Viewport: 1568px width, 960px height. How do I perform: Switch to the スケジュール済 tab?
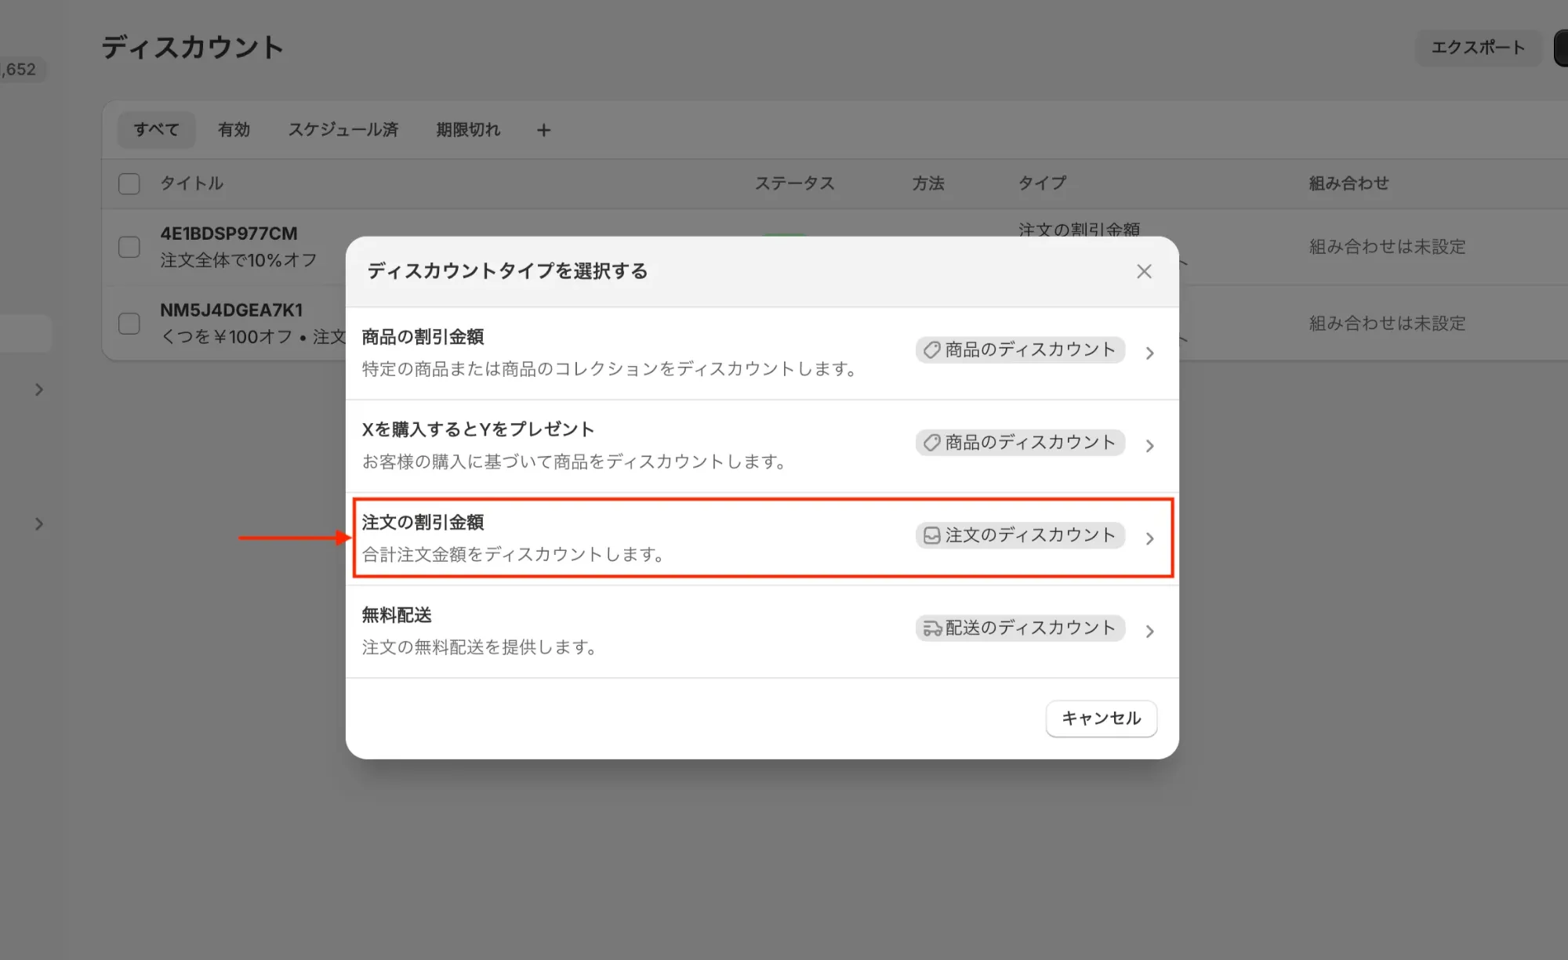[x=343, y=130]
